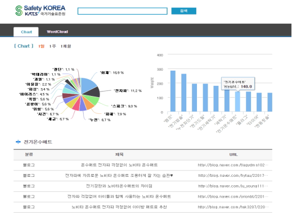Switch to the WordCloud tab

pos(57,32)
